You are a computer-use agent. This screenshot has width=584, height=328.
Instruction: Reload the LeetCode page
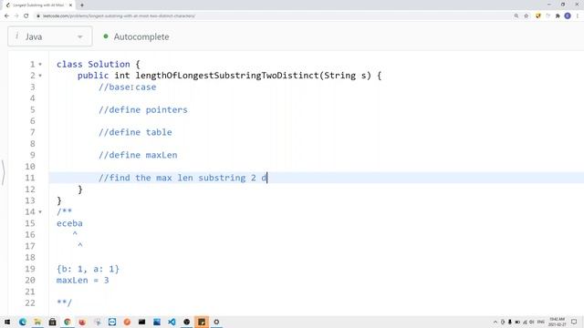click(26, 16)
